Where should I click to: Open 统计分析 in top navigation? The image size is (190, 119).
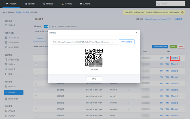[x=30, y=3]
